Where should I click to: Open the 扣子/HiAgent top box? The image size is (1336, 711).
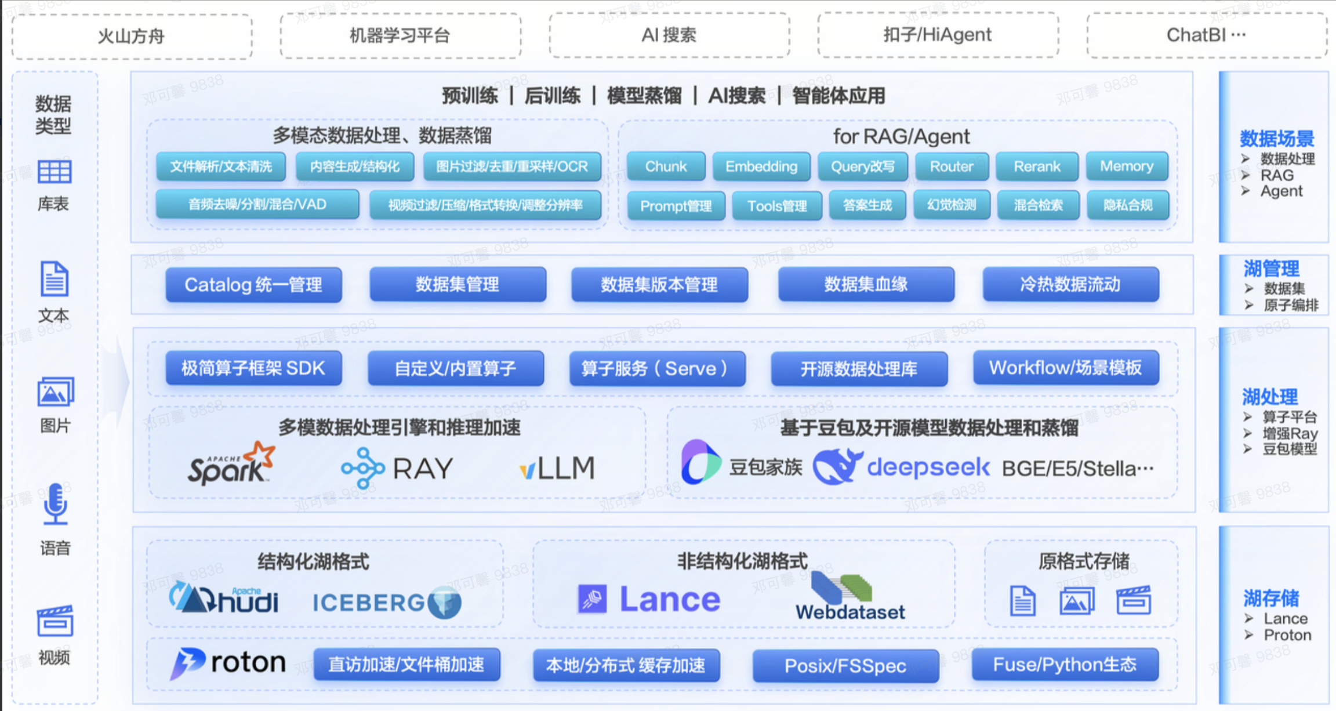937,35
